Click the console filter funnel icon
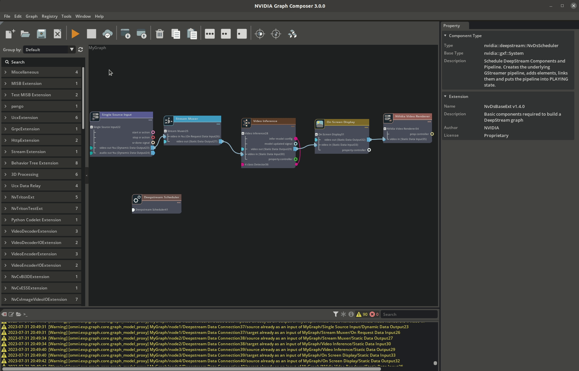 (336, 314)
